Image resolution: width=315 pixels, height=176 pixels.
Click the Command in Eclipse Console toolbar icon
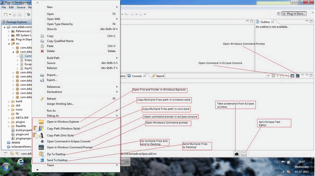click(x=292, y=76)
